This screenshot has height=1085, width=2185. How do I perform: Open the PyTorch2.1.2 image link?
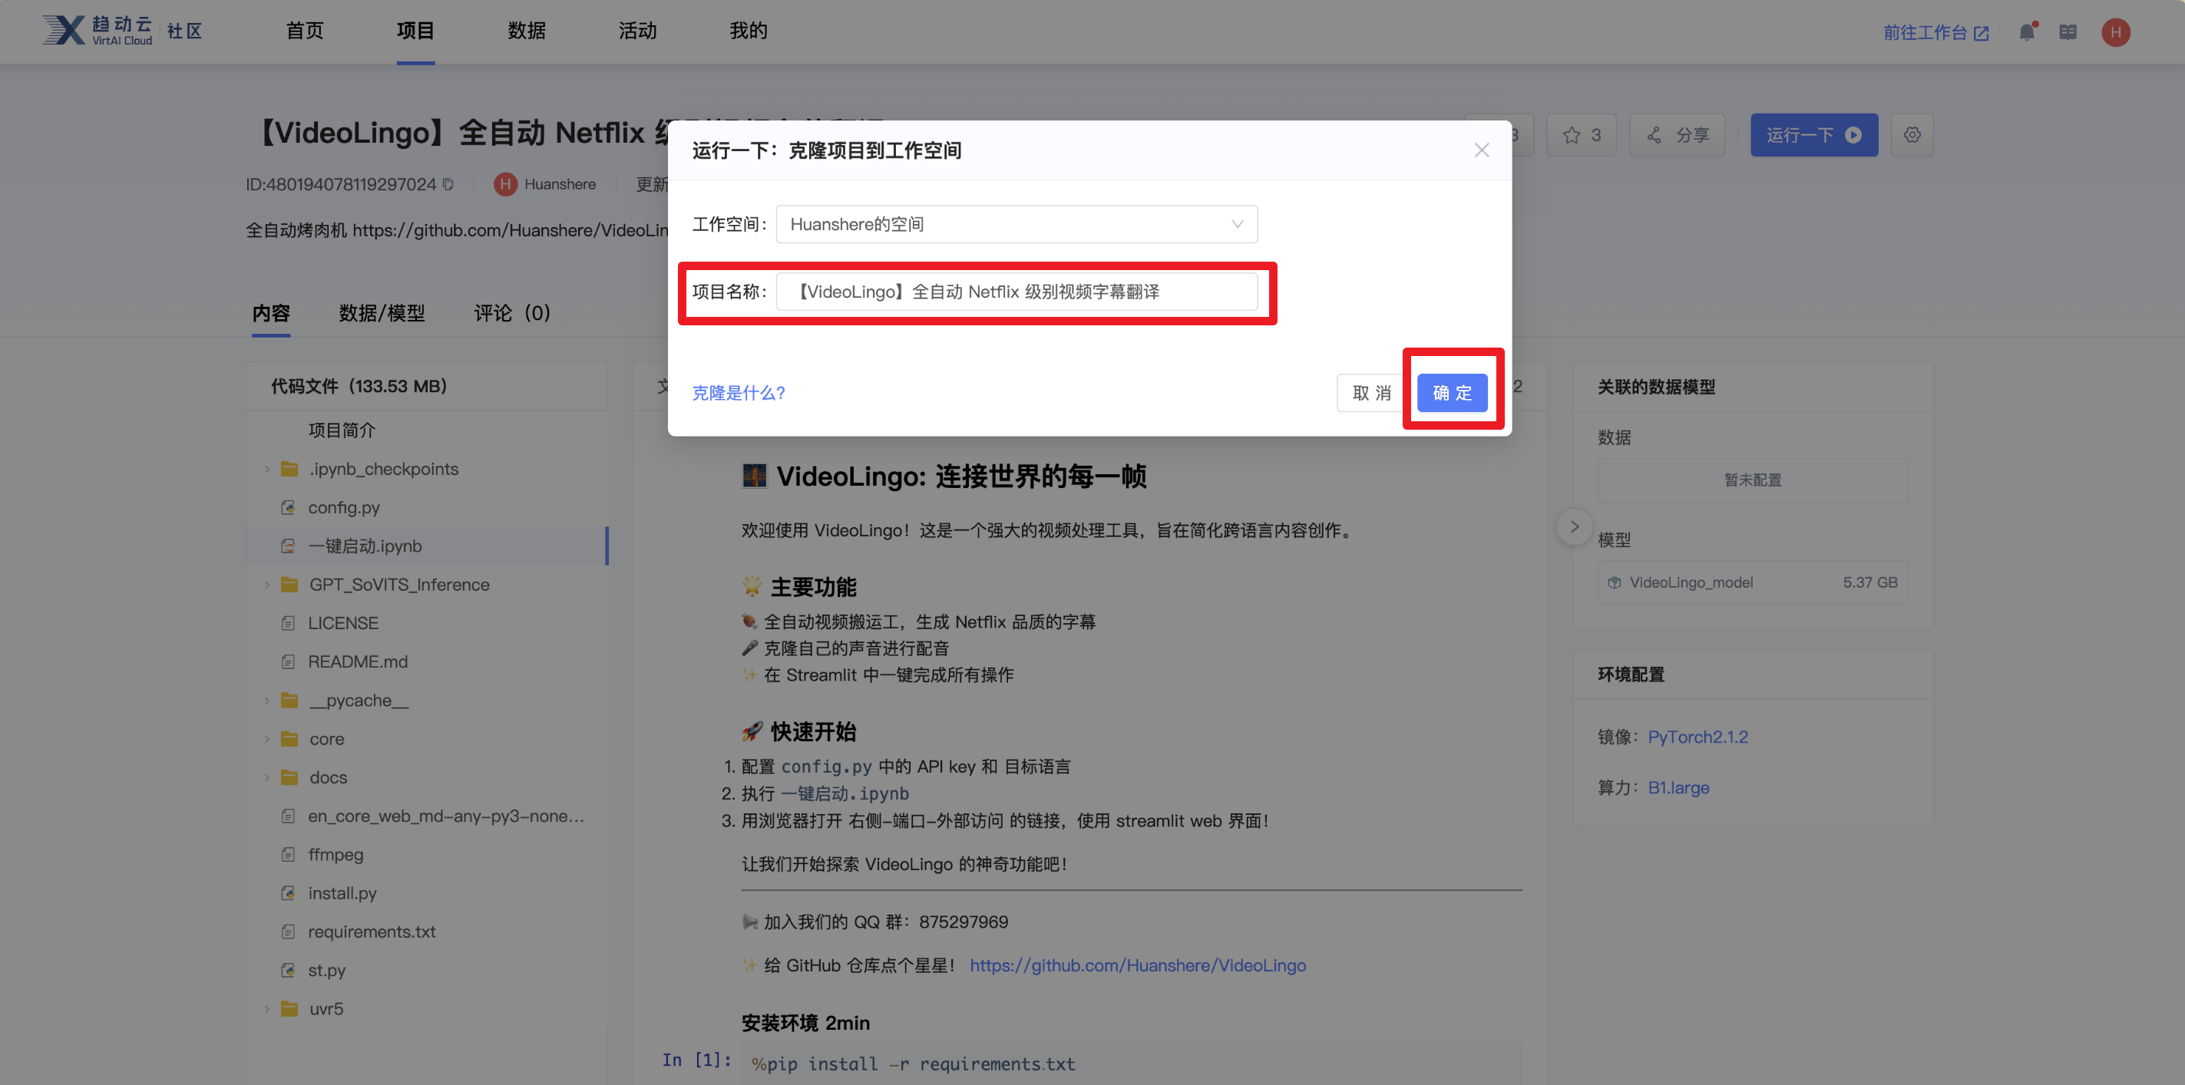click(x=1697, y=737)
